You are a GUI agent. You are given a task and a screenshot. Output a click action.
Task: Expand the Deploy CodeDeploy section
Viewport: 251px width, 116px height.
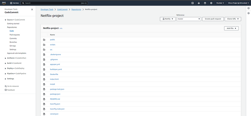pyautogui.click(x=6, y=68)
